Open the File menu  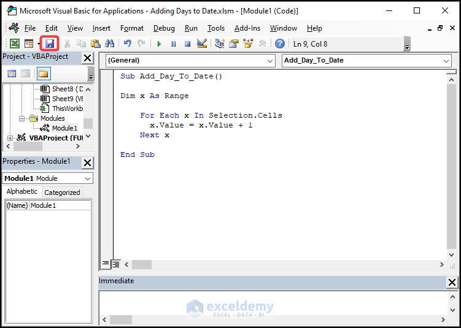coord(30,28)
